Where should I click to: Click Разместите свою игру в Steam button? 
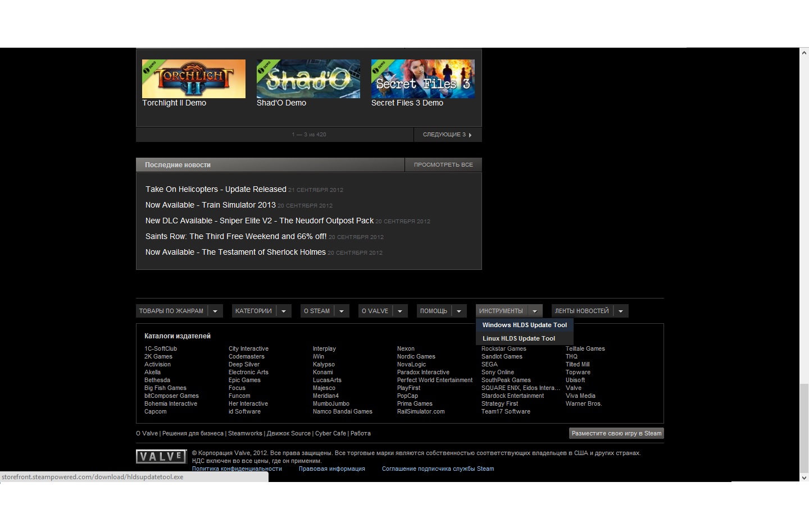616,433
